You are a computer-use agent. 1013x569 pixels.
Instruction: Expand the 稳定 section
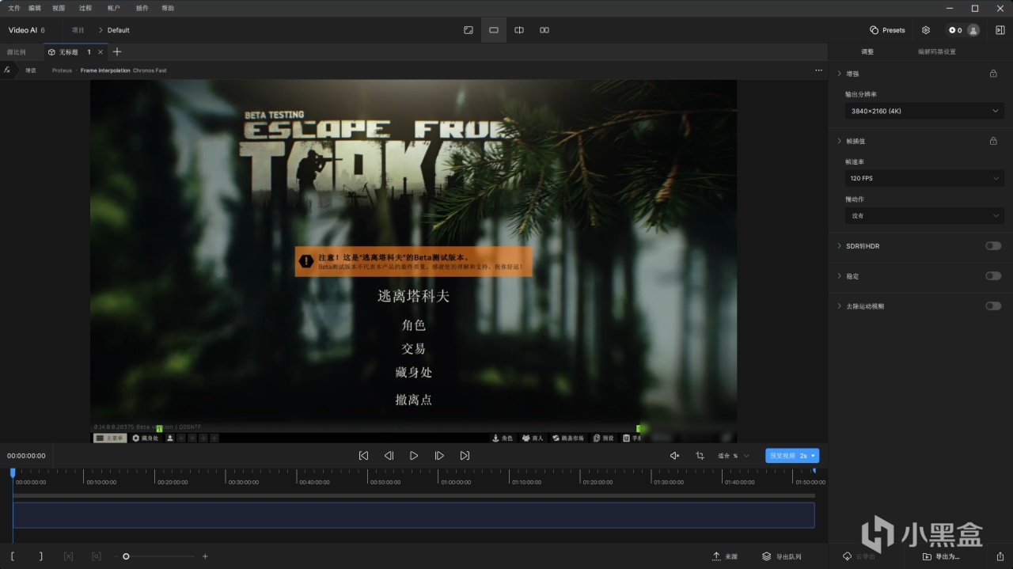(839, 276)
